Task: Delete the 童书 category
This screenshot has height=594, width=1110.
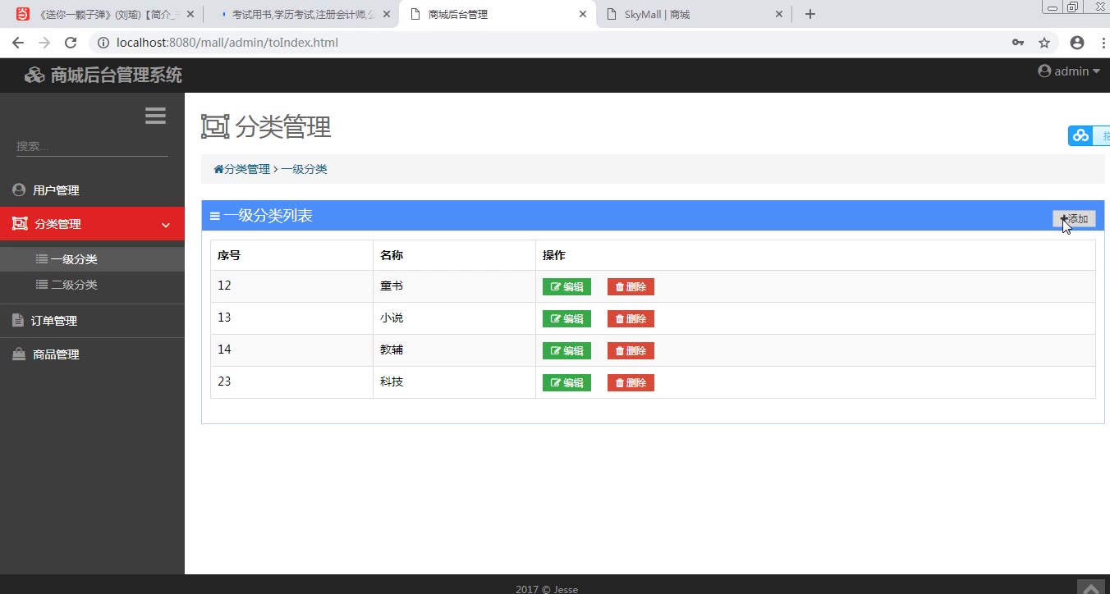Action: click(631, 287)
